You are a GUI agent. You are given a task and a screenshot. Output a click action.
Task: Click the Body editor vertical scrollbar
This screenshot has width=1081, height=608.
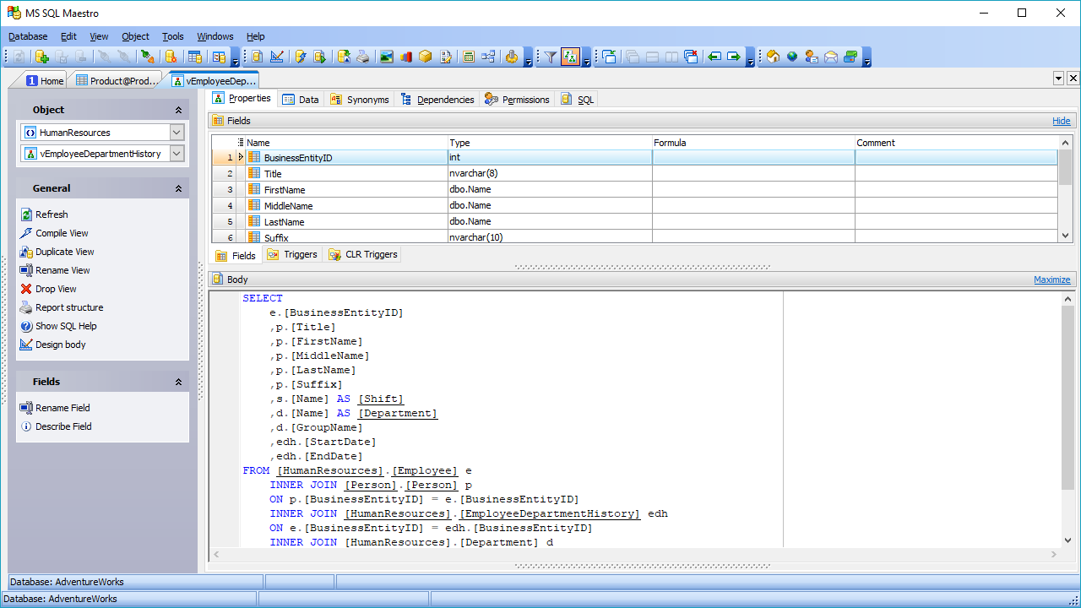pyautogui.click(x=1067, y=397)
